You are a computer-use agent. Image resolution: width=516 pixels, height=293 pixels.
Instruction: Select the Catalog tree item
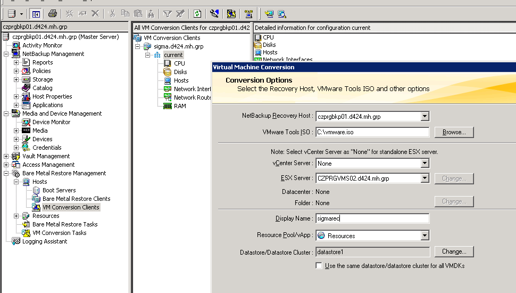pyautogui.click(x=42, y=88)
